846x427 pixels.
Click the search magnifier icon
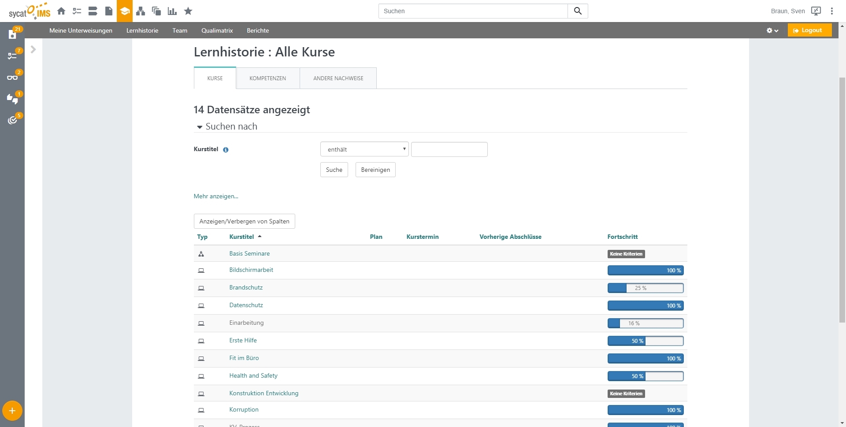pos(578,11)
